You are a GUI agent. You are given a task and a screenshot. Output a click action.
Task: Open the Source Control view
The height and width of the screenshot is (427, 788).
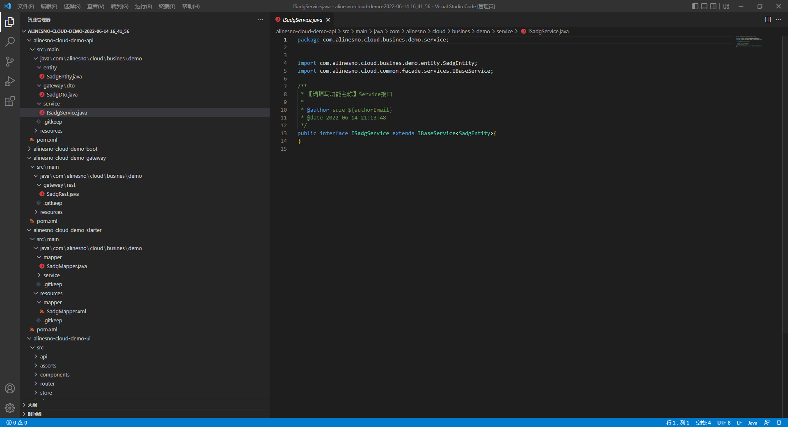click(10, 62)
